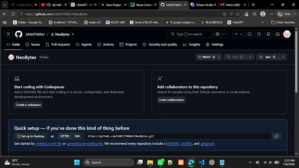This screenshot has width=299, height=168.
Task: Open the Issues shortcut icon in header
Action: (249, 34)
